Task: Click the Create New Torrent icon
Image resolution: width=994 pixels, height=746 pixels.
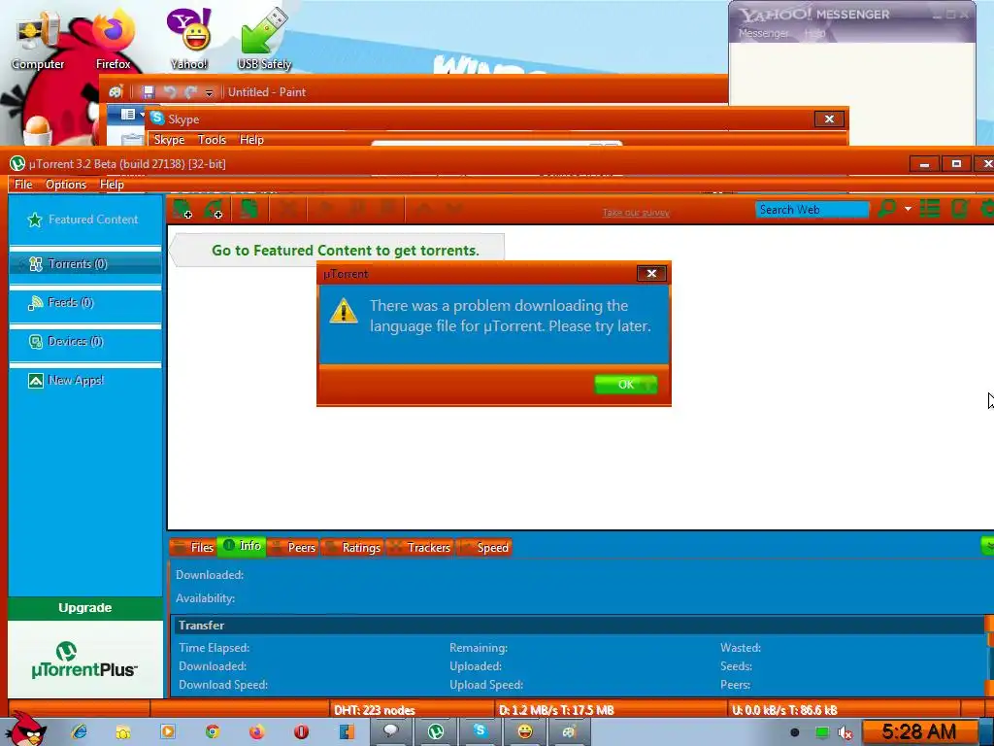Action: pyautogui.click(x=248, y=208)
